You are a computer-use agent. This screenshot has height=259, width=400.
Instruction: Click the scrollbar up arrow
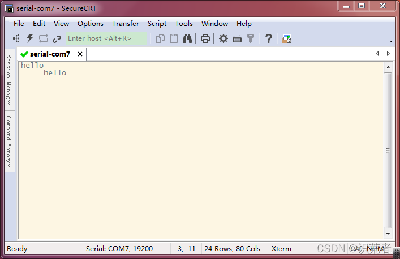pyautogui.click(x=388, y=67)
